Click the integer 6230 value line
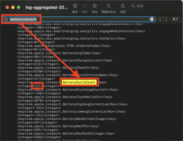 coord(39,71)
